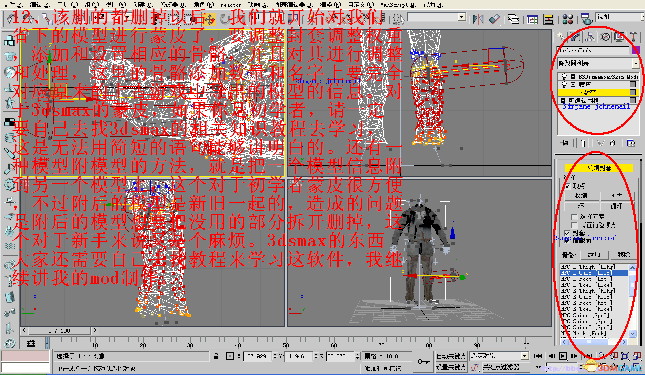Click the Zoom Extents viewport icon
This screenshot has height=375, width=645.
pos(625,356)
